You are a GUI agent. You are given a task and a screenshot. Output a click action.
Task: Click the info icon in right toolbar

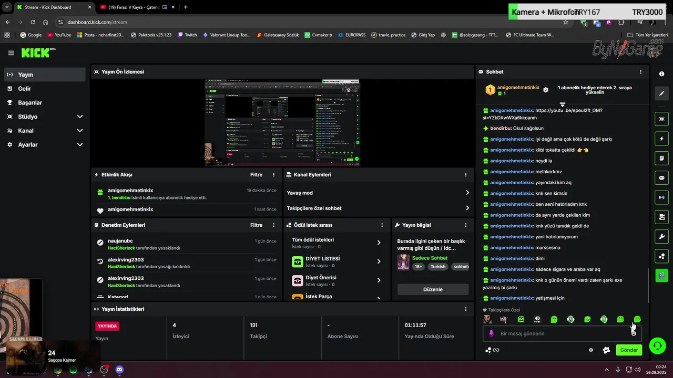point(662,74)
